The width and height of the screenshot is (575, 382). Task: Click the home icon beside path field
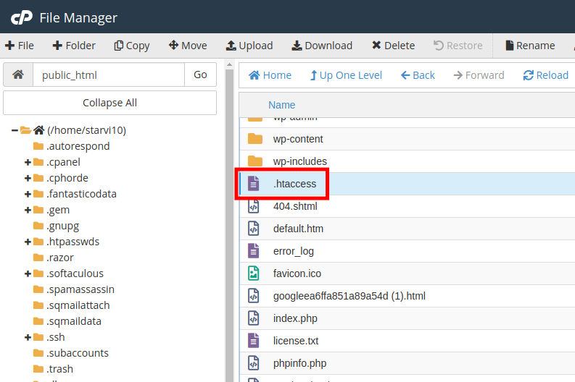pyautogui.click(x=18, y=75)
